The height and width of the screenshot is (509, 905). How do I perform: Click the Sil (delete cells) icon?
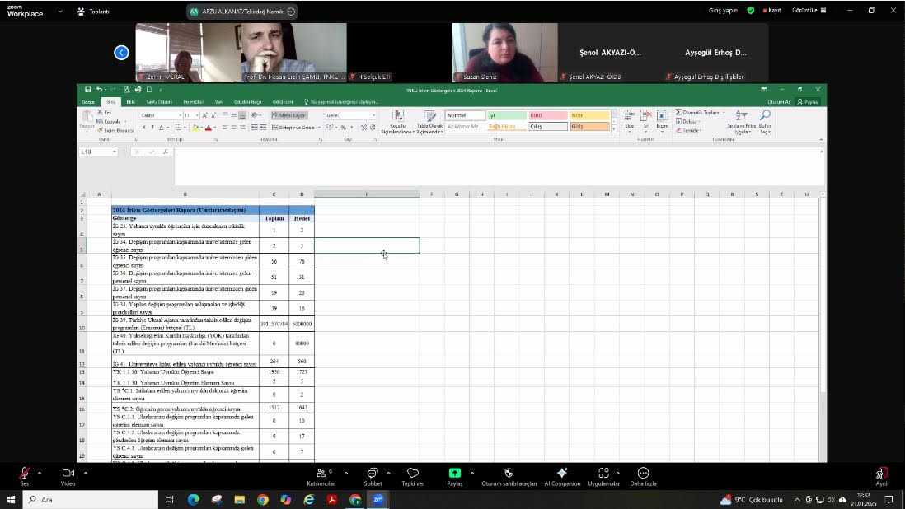tap(646, 115)
